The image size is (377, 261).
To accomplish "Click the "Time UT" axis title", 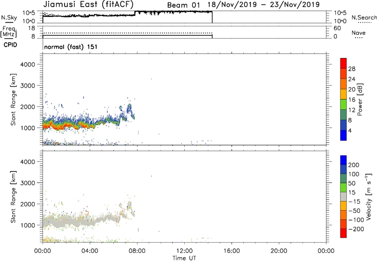I will (x=184, y=258).
